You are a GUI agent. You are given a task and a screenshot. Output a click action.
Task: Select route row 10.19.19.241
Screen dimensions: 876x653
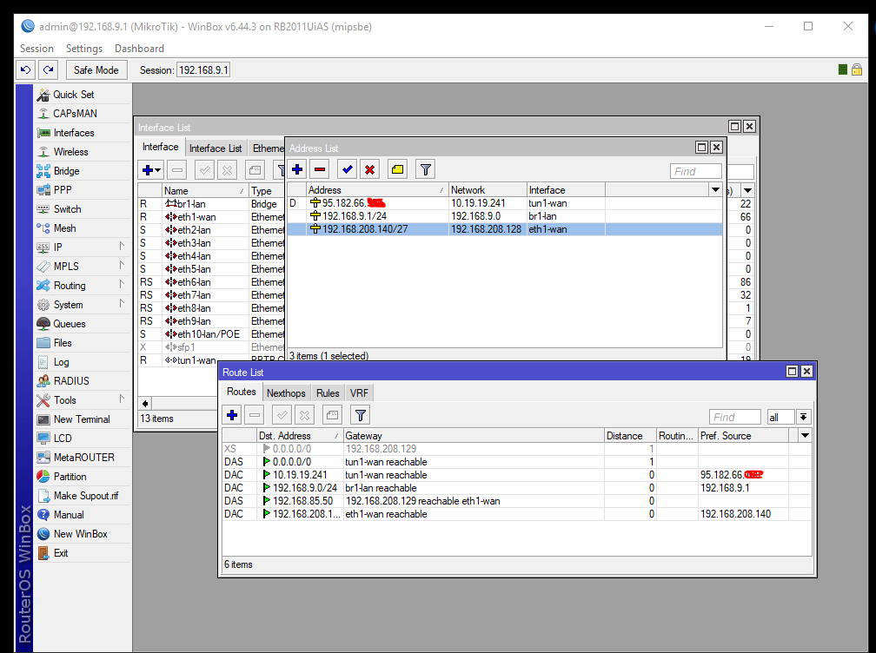[x=517, y=475]
